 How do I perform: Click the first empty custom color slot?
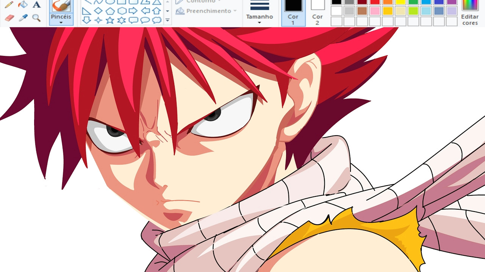click(336, 21)
